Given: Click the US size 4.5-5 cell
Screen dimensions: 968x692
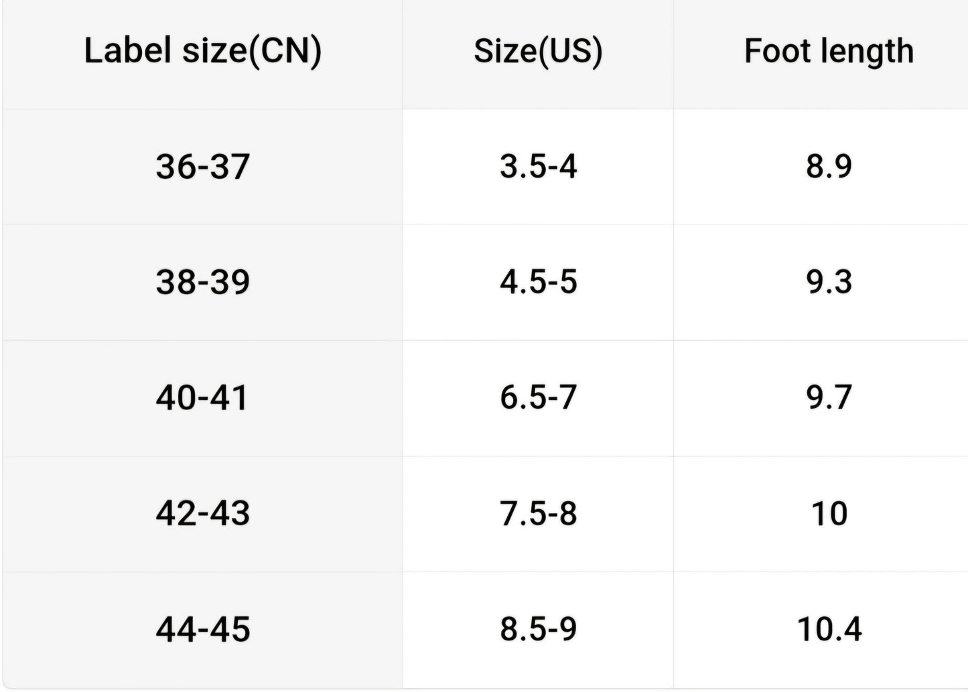Looking at the screenshot, I should pyautogui.click(x=538, y=281).
